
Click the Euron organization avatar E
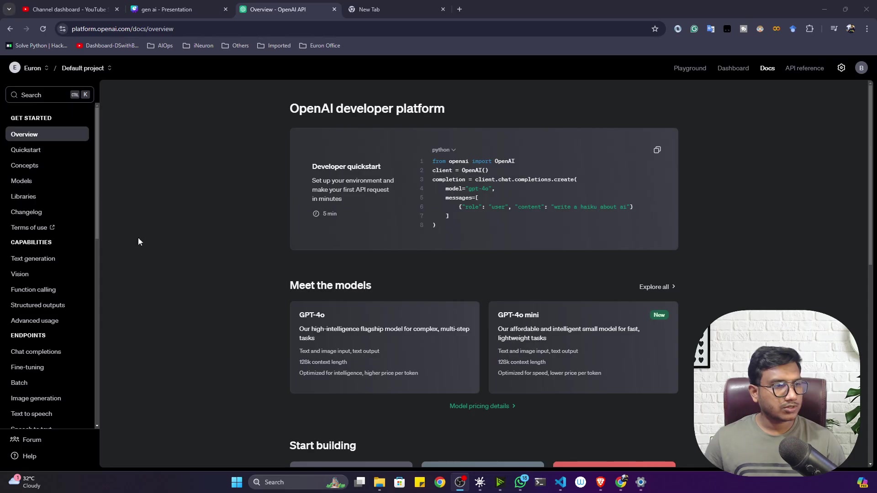tap(15, 68)
